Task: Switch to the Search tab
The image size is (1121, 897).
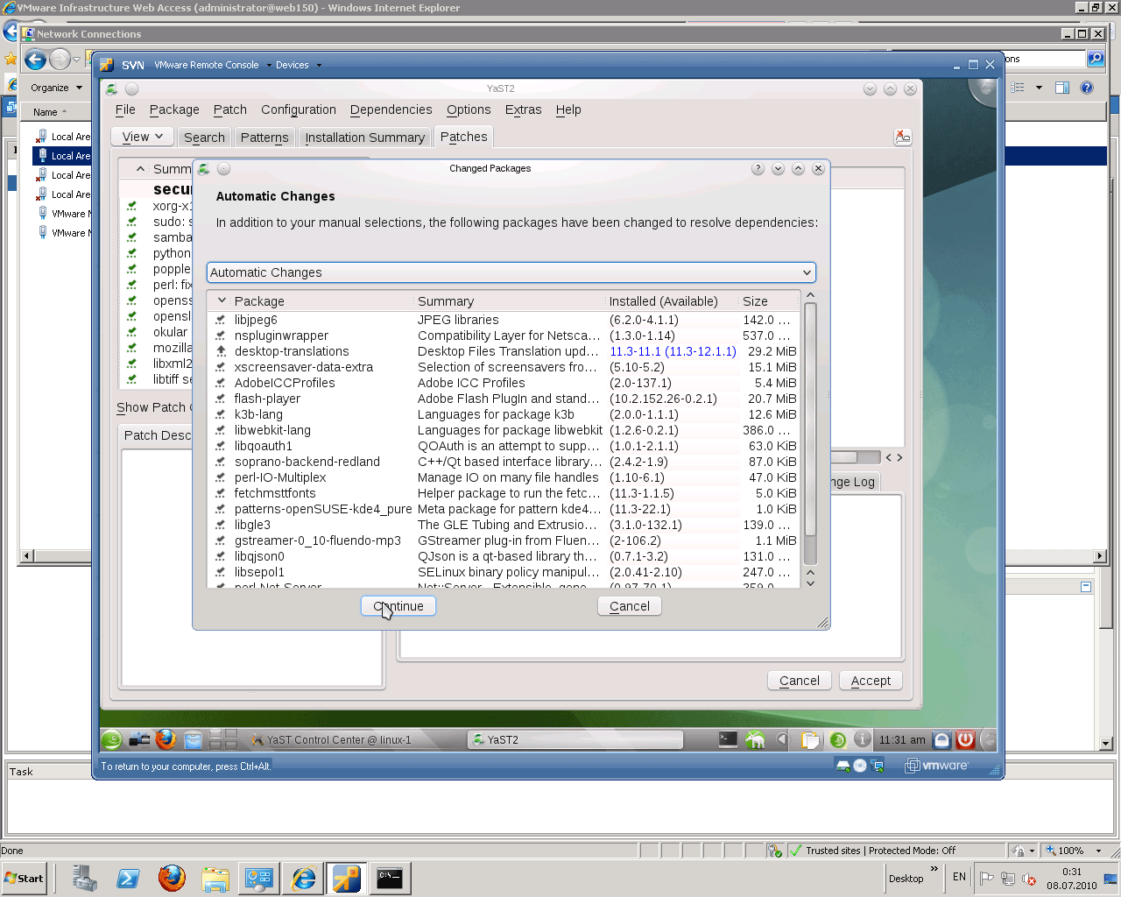Action: [204, 138]
